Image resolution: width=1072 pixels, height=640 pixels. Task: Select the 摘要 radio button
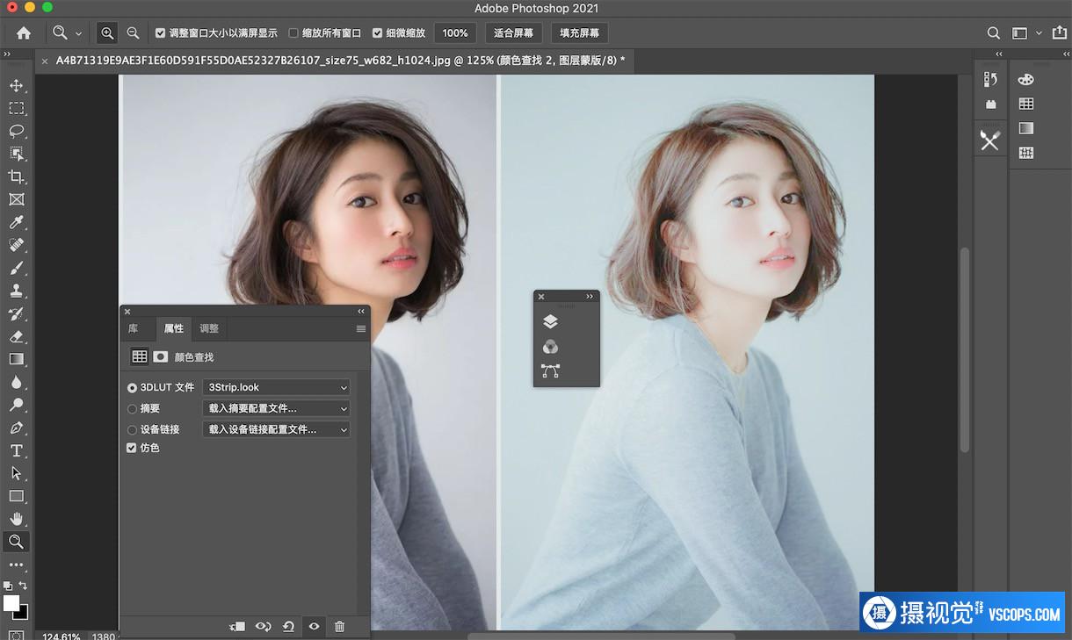coord(132,408)
